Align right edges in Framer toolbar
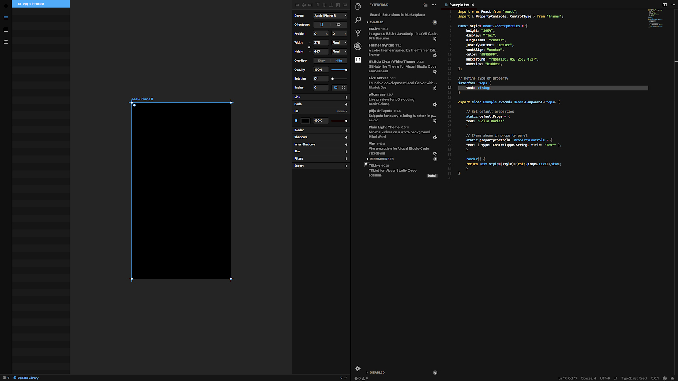This screenshot has height=381, width=678. 310,5
